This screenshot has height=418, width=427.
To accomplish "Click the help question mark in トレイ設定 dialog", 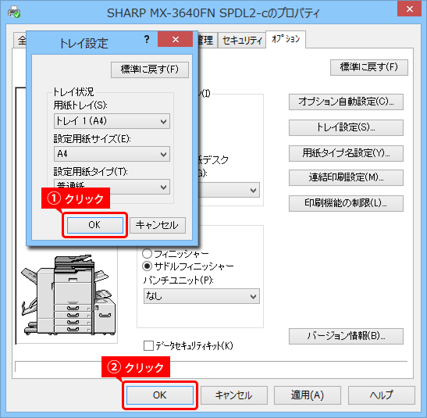I will coord(147,40).
